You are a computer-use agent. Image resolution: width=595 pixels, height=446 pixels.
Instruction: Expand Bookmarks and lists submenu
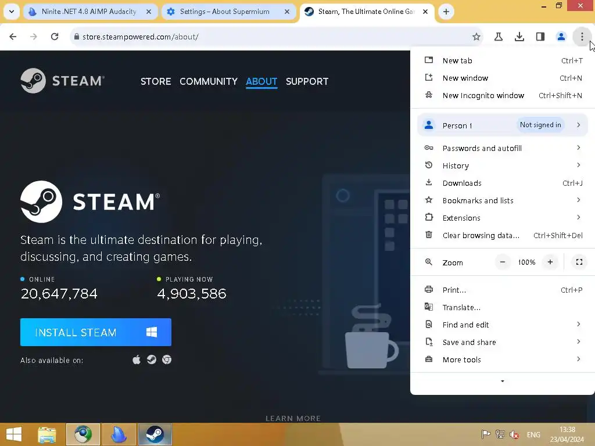pos(502,200)
